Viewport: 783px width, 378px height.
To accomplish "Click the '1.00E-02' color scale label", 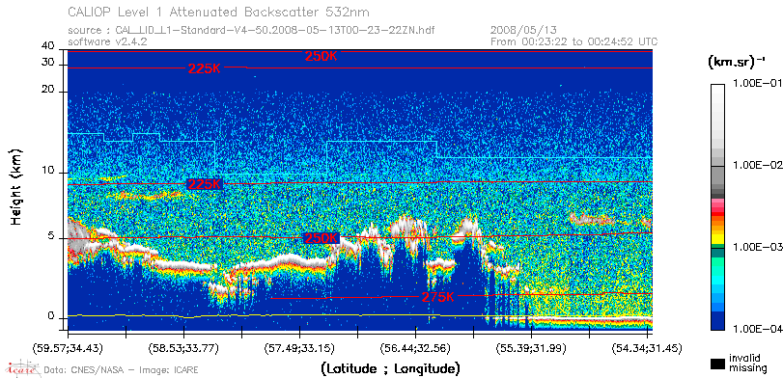I will (757, 166).
